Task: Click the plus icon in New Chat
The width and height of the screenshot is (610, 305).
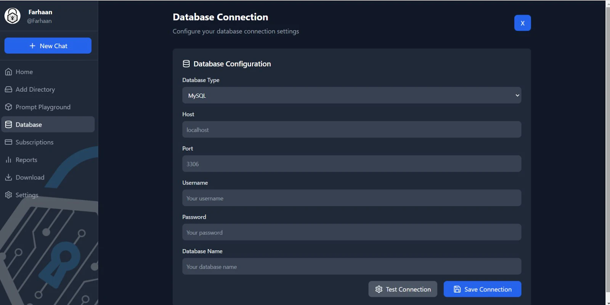Action: coord(32,46)
